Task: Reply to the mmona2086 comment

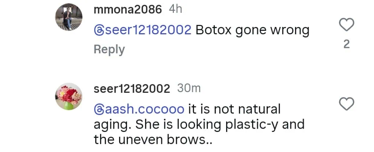Action: (109, 49)
